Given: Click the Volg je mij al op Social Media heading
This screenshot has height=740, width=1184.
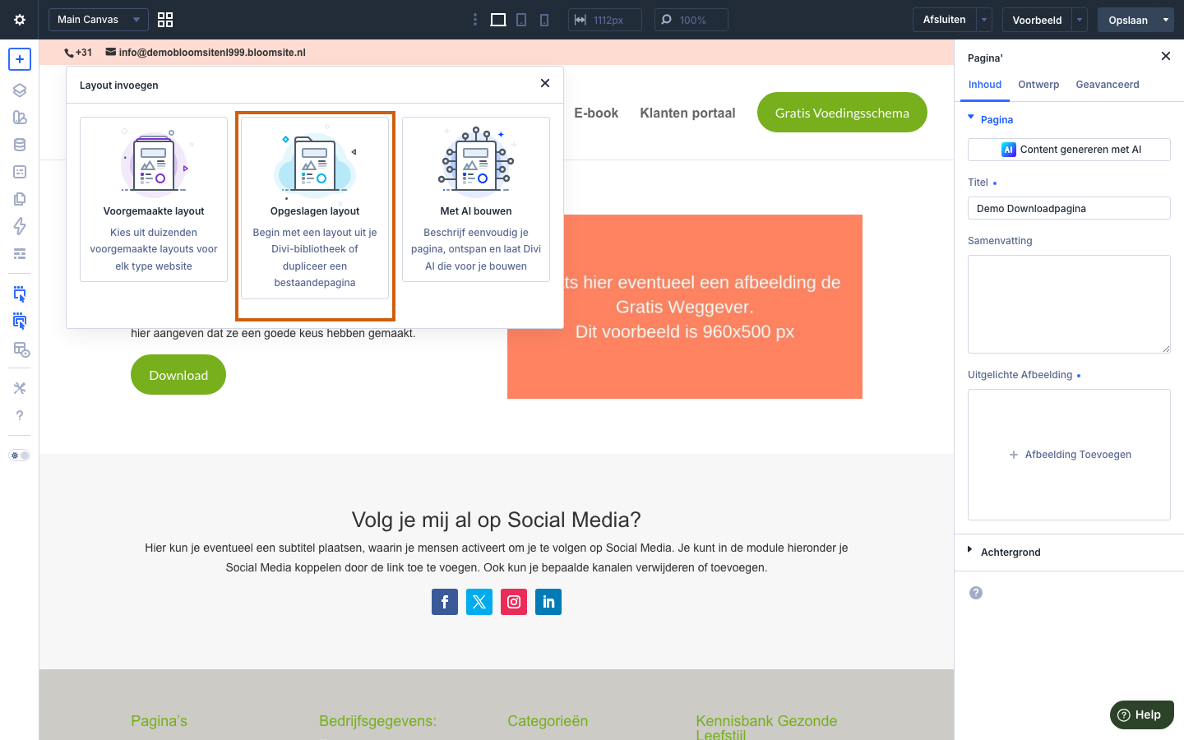Looking at the screenshot, I should pos(497,520).
